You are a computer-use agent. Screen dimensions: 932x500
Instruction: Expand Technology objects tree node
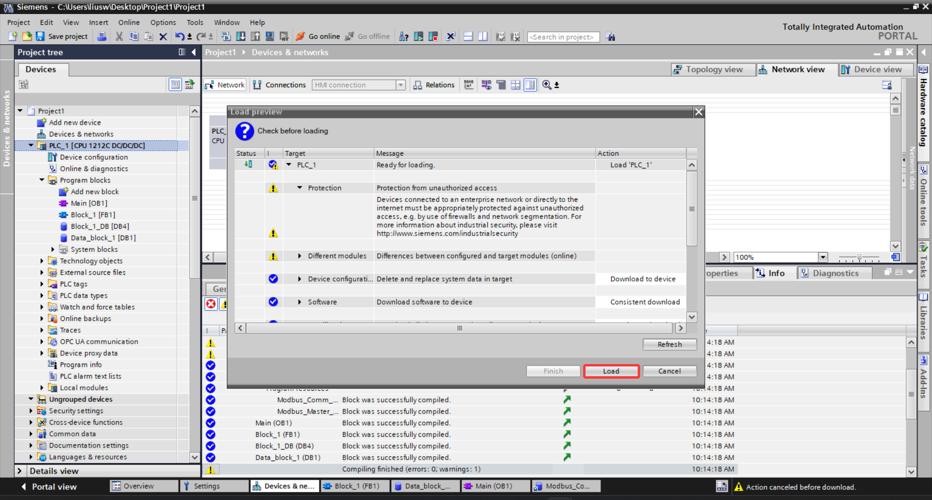click(x=42, y=261)
